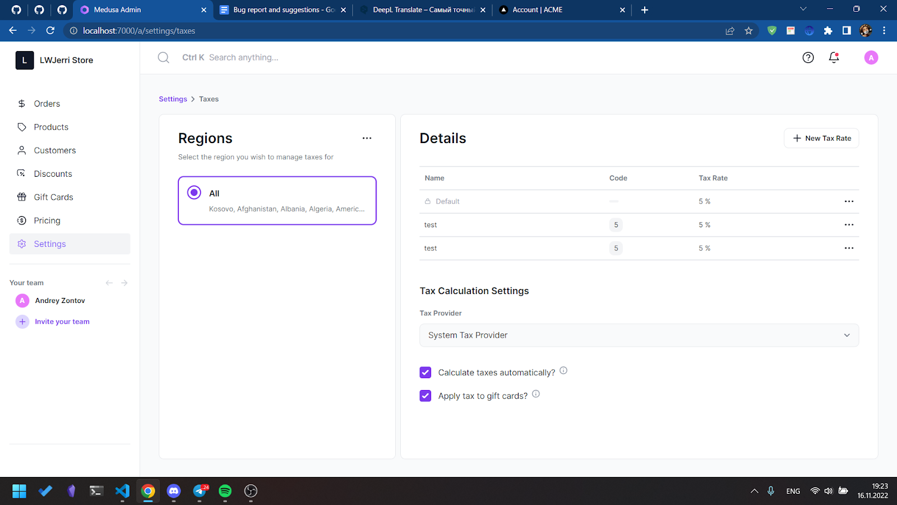Open the Regions options ellipsis menu
Screen dimensions: 897x505
[367, 138]
